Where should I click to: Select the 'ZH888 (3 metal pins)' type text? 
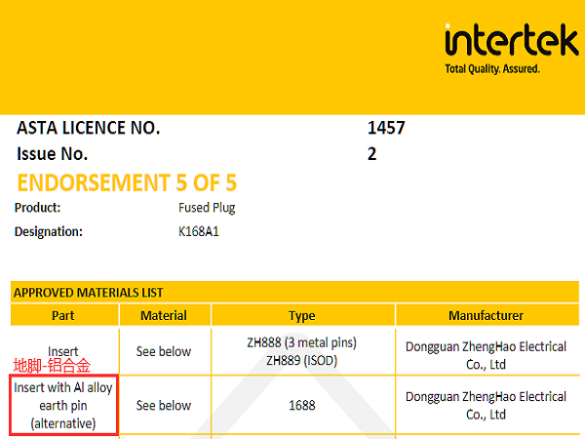pos(302,342)
